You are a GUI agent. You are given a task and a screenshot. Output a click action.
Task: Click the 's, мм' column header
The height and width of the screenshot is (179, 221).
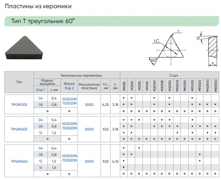[115, 86]
